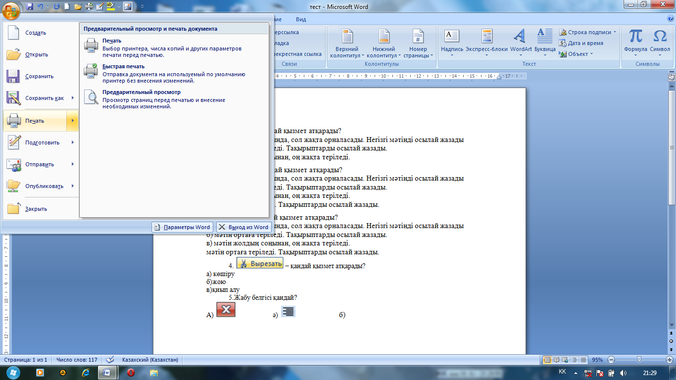
Task: Click the Вырезать image in document
Action: [x=260, y=263]
